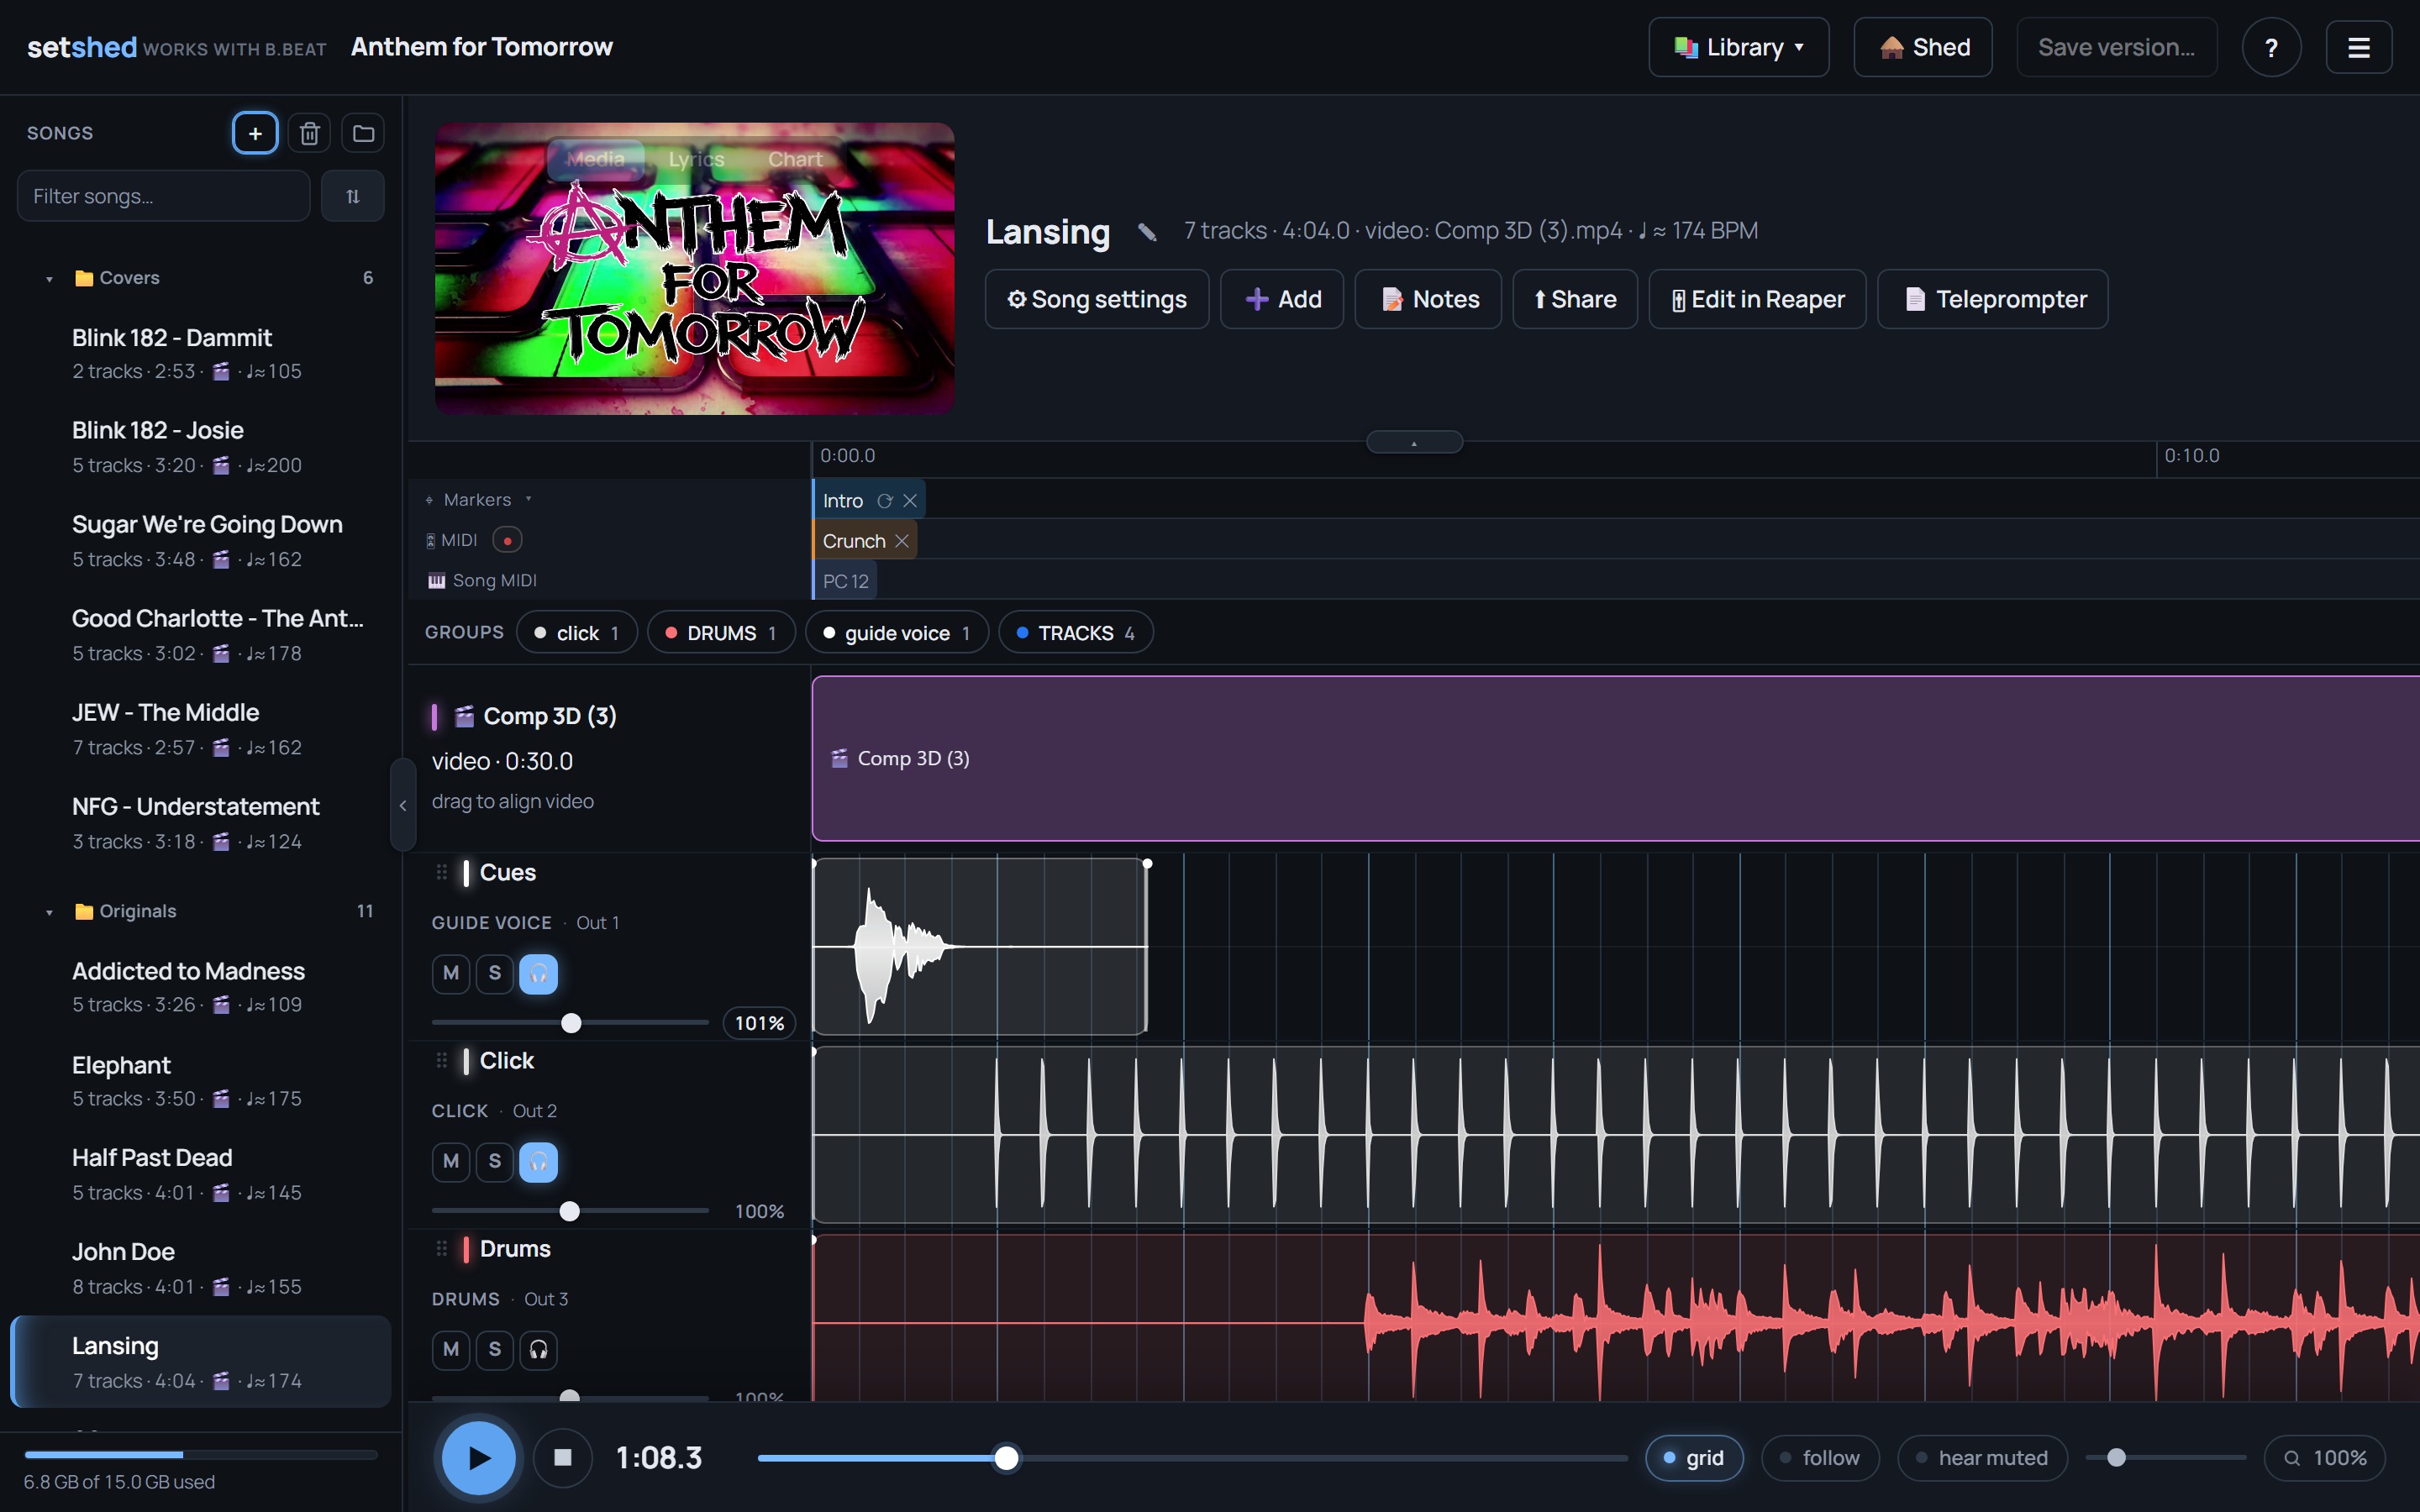
Task: Rename Lansing using the pencil icon
Action: coord(1147,232)
